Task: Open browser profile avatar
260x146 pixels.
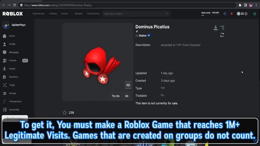Action: pyautogui.click(x=251, y=5)
